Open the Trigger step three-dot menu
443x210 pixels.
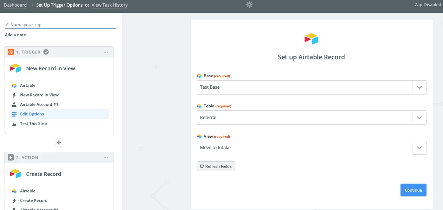[106, 52]
